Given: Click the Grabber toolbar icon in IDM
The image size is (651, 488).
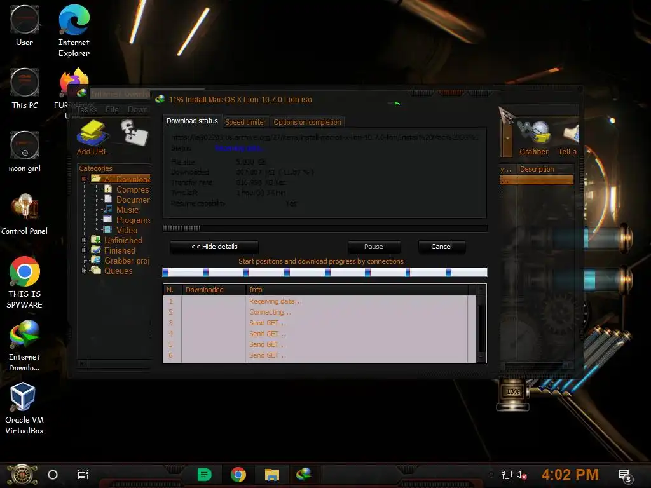Looking at the screenshot, I should click(x=534, y=138).
